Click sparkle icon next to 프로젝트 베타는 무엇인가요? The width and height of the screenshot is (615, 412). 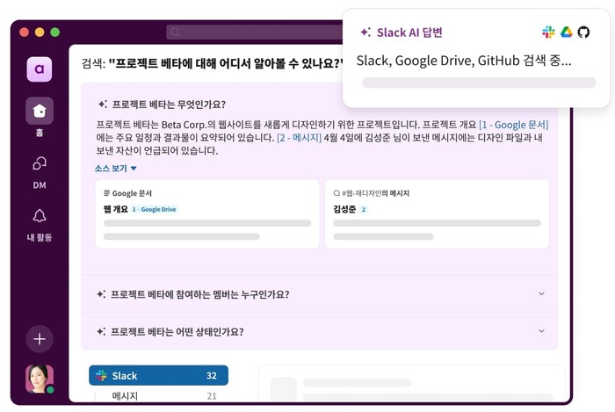tap(103, 105)
